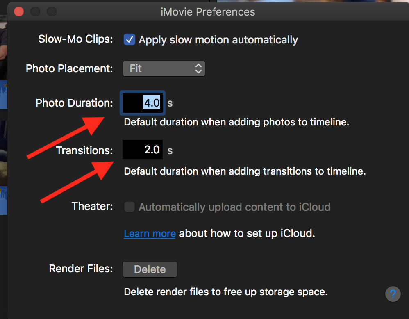Click the Transitions duration field
The height and width of the screenshot is (319, 409).
pyautogui.click(x=143, y=150)
